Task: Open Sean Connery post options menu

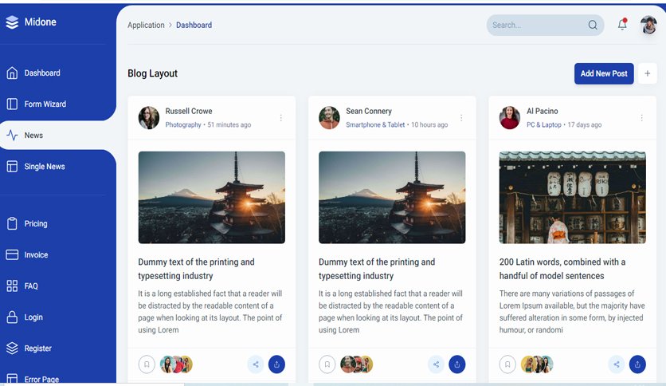Action: 461,118
